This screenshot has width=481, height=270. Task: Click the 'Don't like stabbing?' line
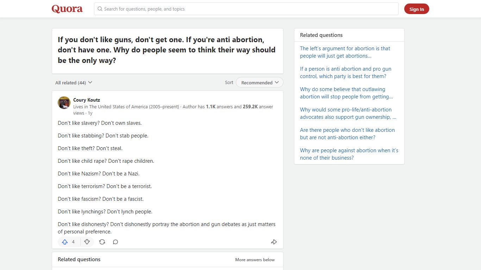[x=103, y=136]
